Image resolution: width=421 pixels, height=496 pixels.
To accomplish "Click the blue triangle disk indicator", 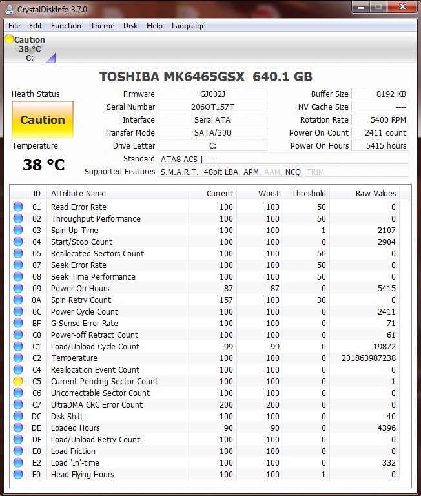I will (x=51, y=59).
